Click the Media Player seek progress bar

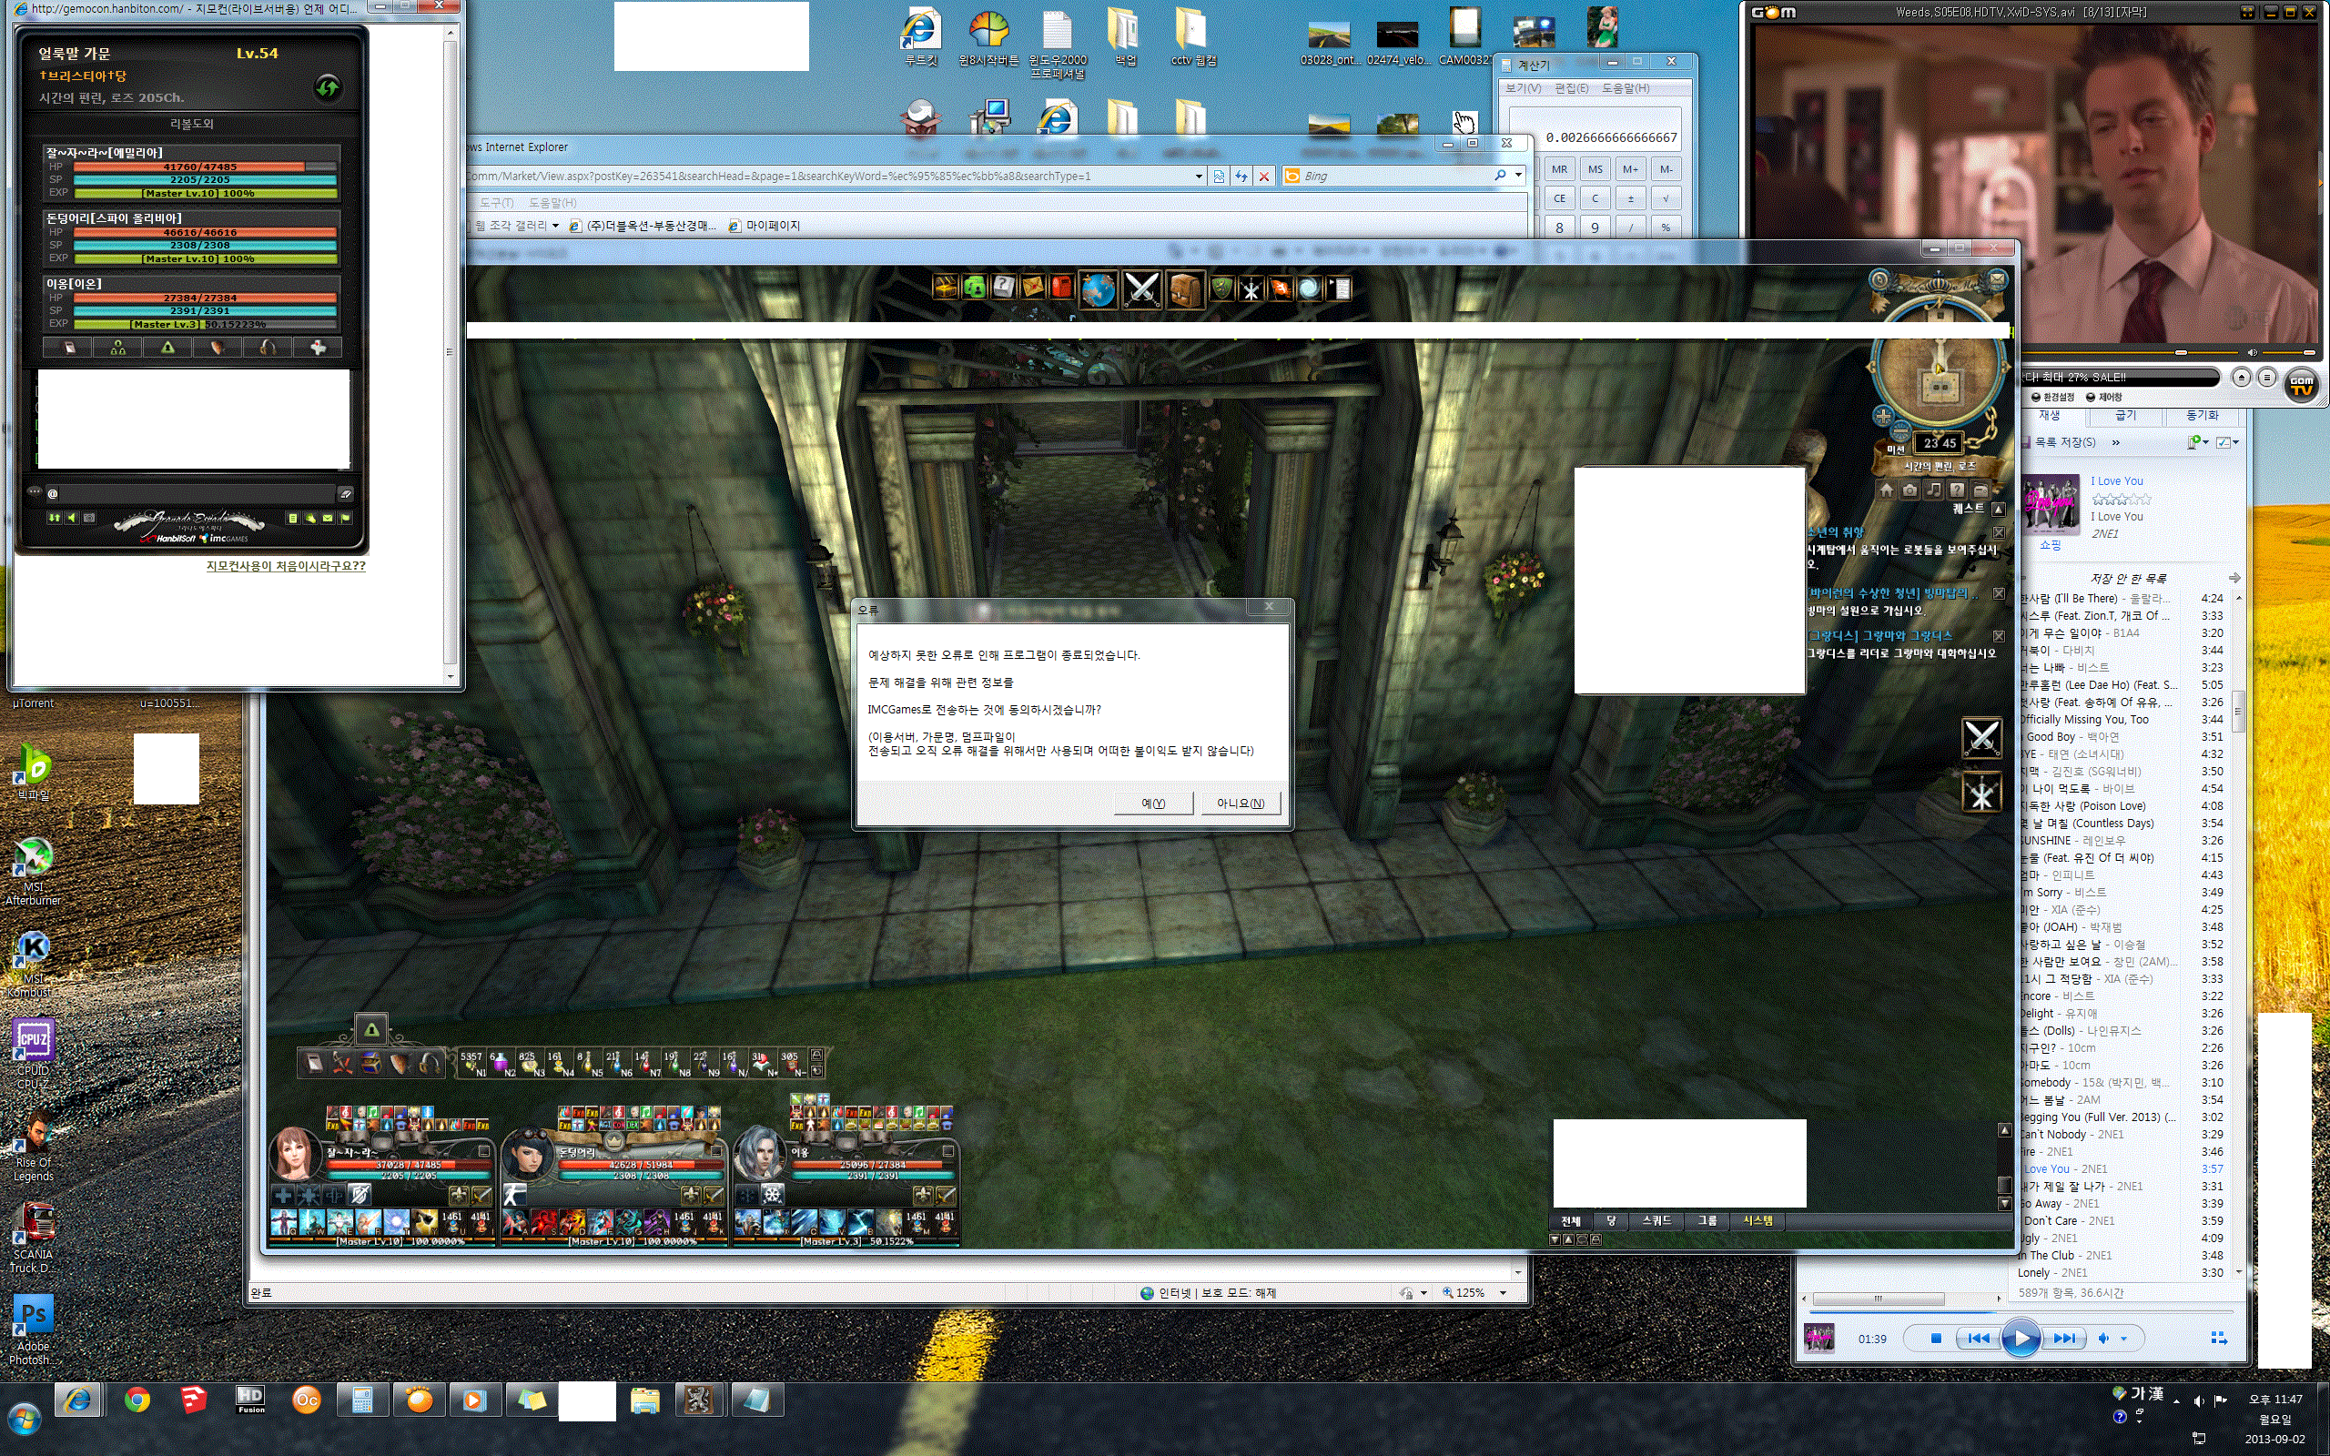click(2020, 1311)
